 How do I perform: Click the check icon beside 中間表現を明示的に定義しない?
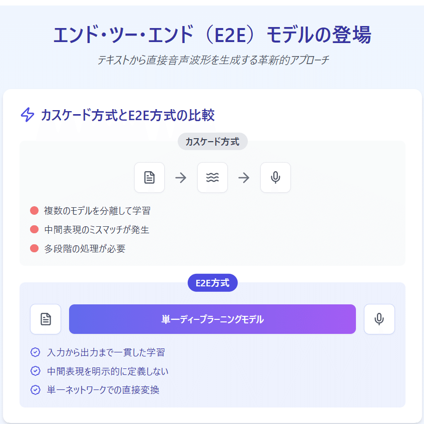(36, 371)
